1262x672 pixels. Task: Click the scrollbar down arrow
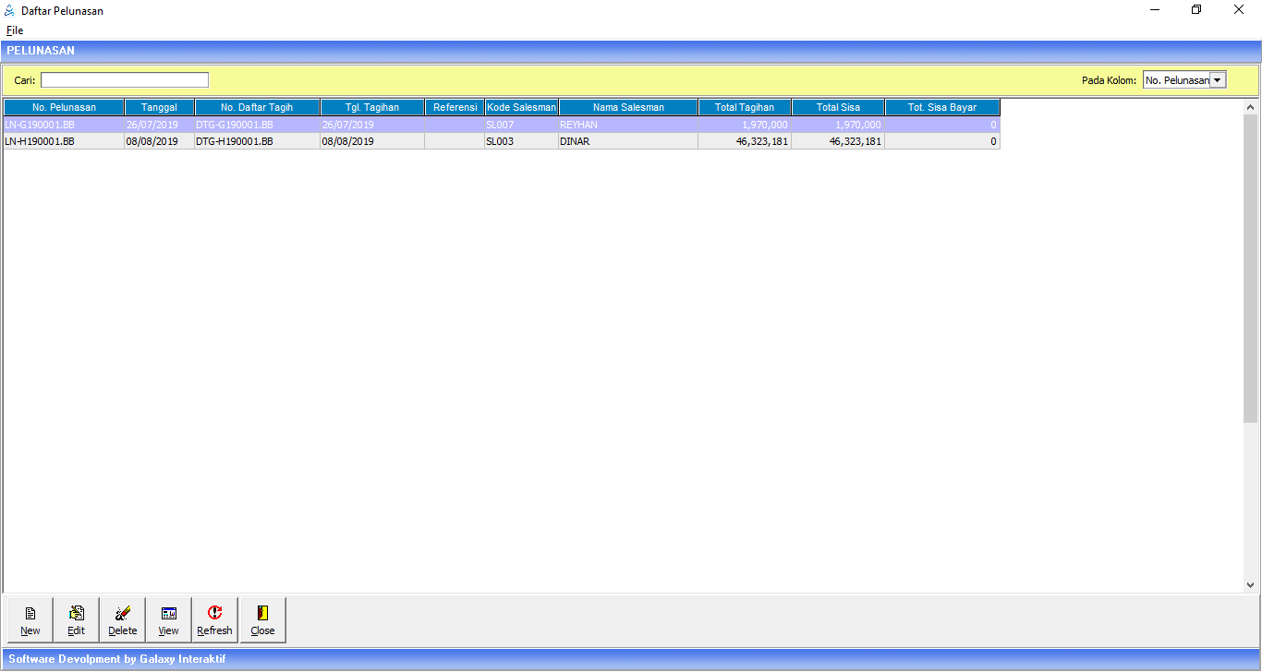click(x=1251, y=584)
